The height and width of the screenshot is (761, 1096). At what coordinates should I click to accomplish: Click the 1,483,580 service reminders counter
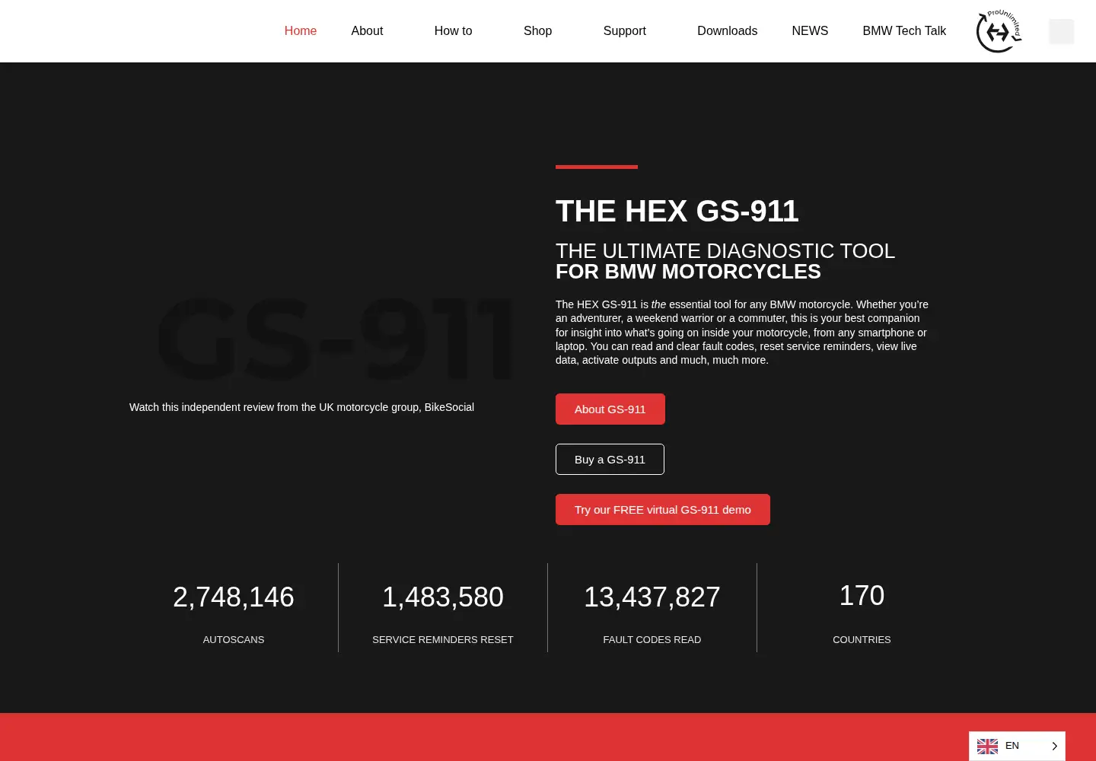click(443, 597)
